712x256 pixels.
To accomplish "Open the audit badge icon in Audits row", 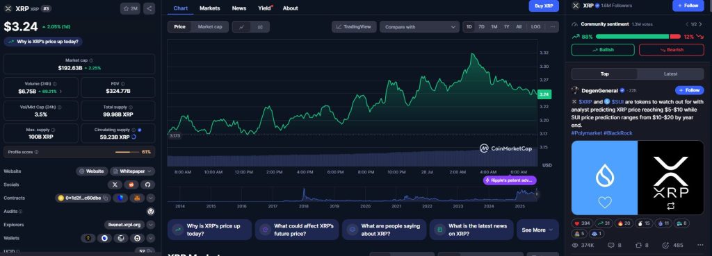I will pos(151,211).
